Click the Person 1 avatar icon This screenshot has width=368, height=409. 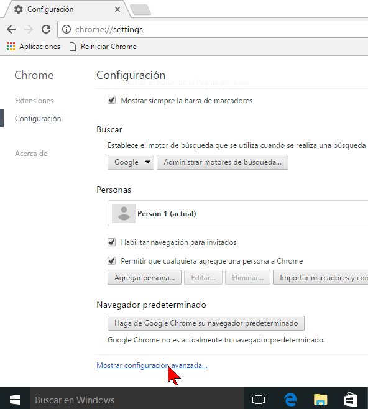pyautogui.click(x=124, y=213)
